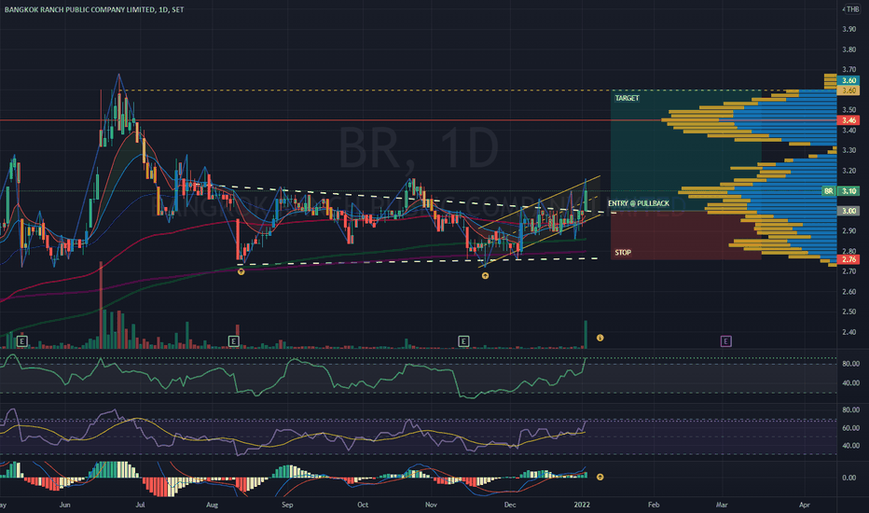Click the blue 3.60 price label

(x=848, y=80)
